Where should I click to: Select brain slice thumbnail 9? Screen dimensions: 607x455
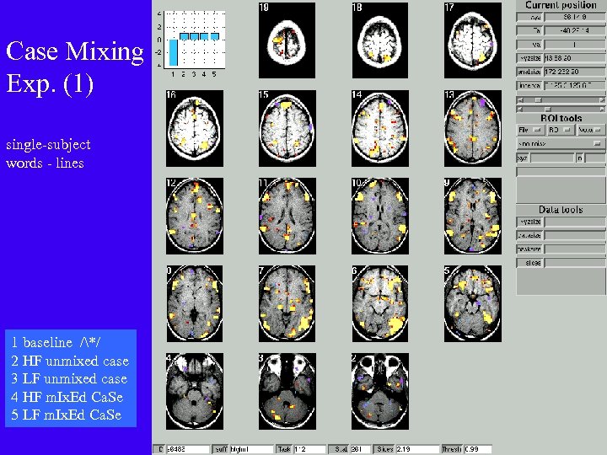coord(473,216)
